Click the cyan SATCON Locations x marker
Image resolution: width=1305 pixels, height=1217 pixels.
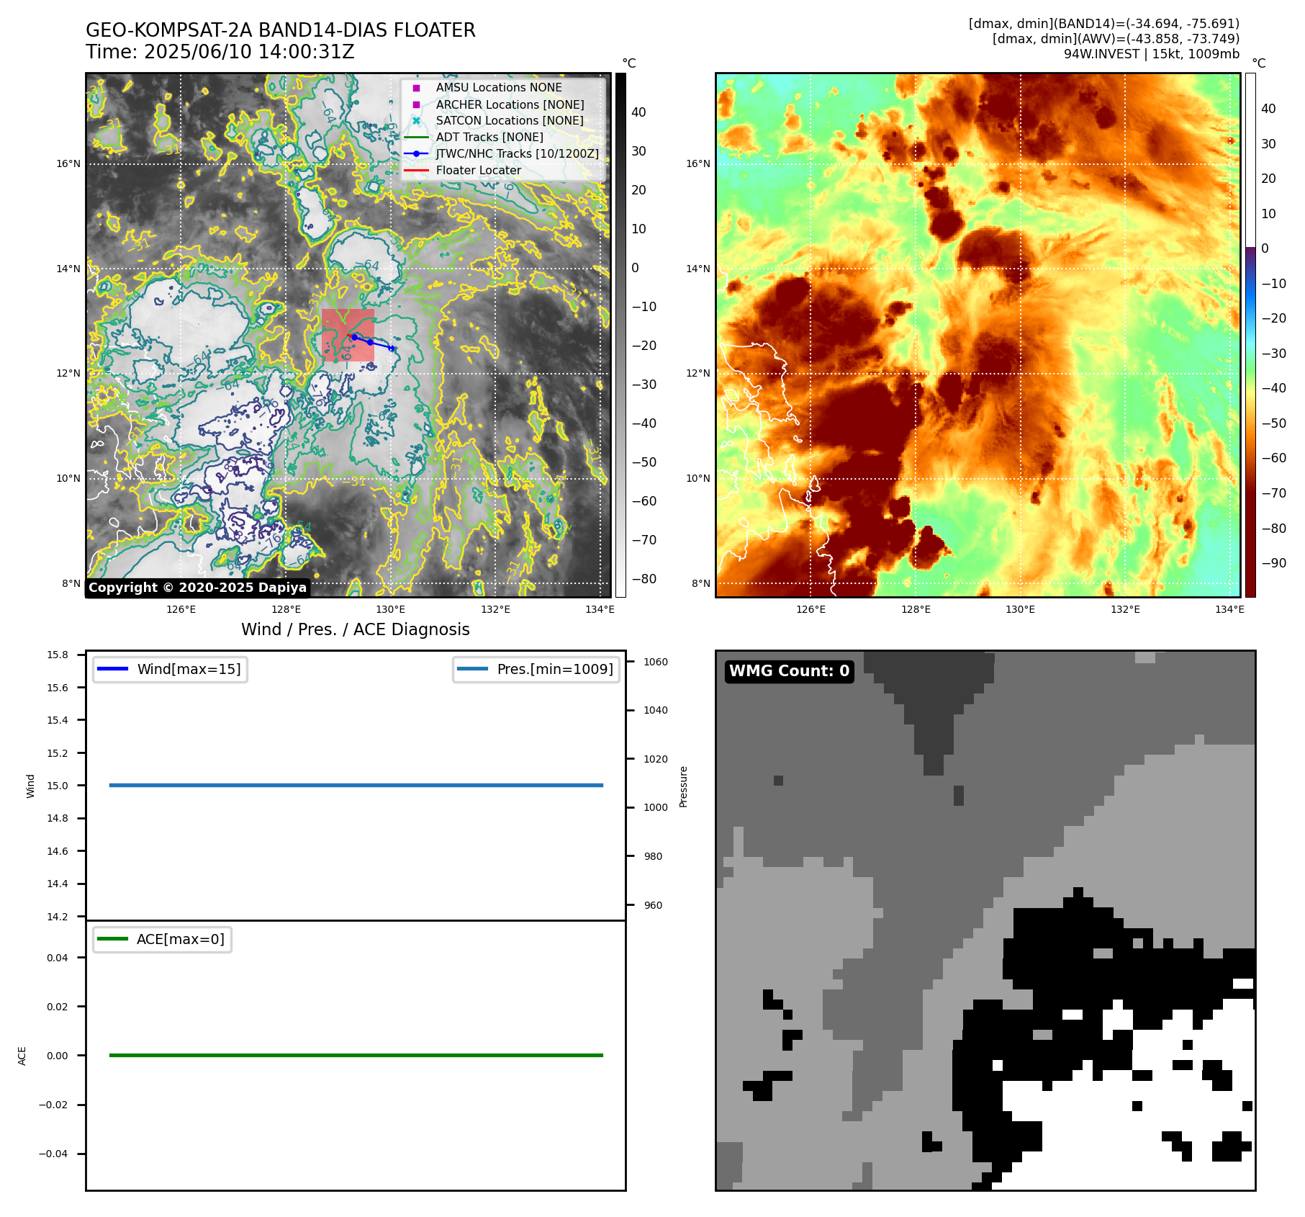(416, 120)
